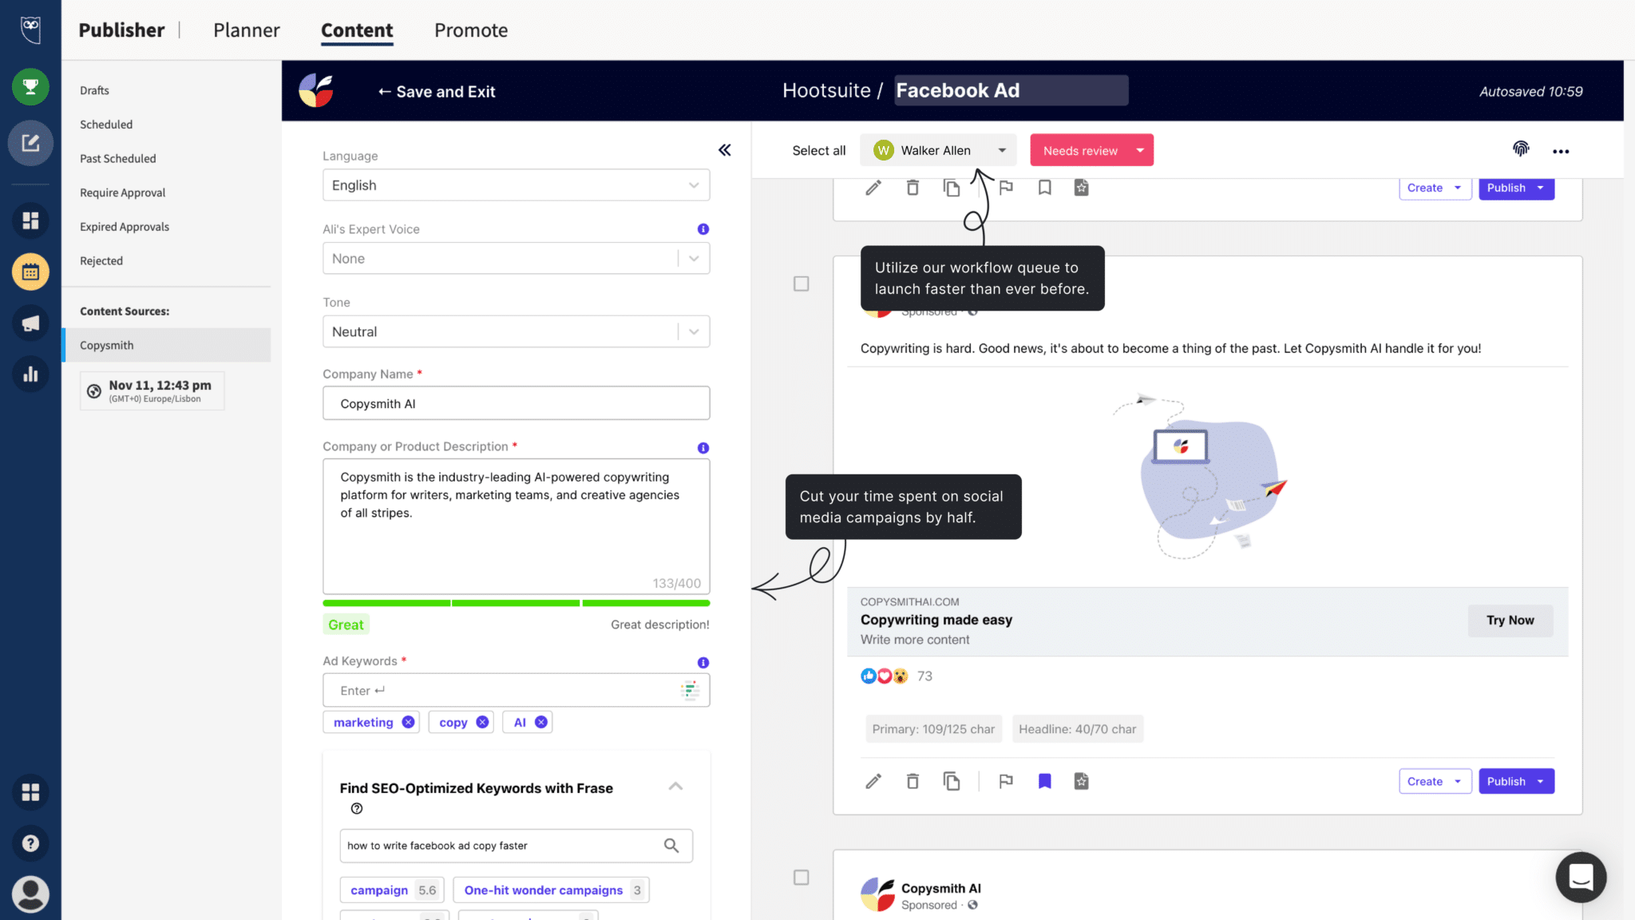This screenshot has width=1635, height=920.
Task: Open the Language dropdown set to English
Action: click(x=515, y=184)
